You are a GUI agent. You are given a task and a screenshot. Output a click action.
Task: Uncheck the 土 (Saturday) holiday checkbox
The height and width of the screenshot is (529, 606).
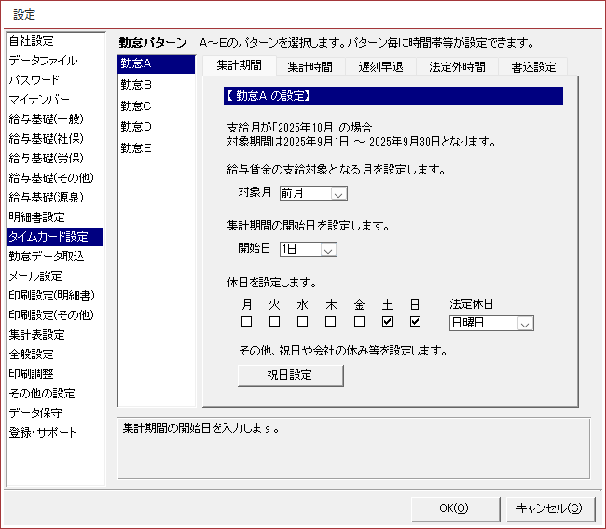tap(387, 322)
